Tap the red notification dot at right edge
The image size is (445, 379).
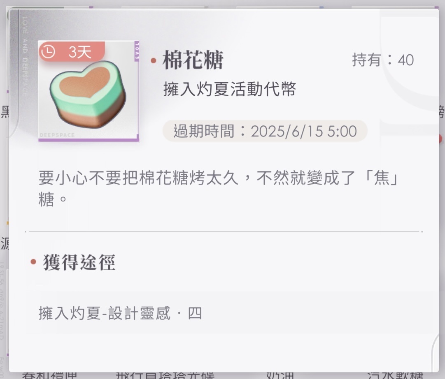point(440,139)
